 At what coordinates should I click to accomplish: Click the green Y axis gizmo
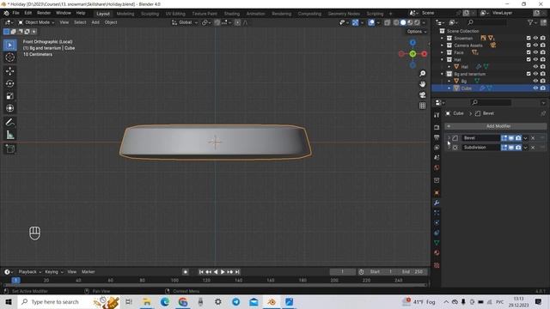(412, 53)
